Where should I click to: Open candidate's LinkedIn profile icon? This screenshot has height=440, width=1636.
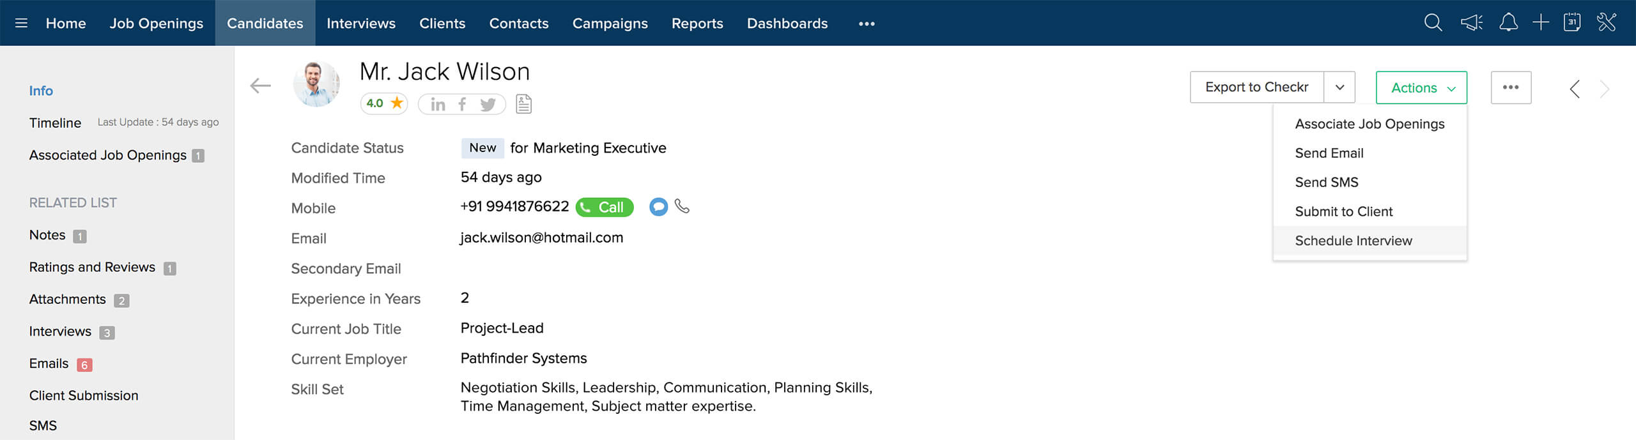pyautogui.click(x=438, y=104)
